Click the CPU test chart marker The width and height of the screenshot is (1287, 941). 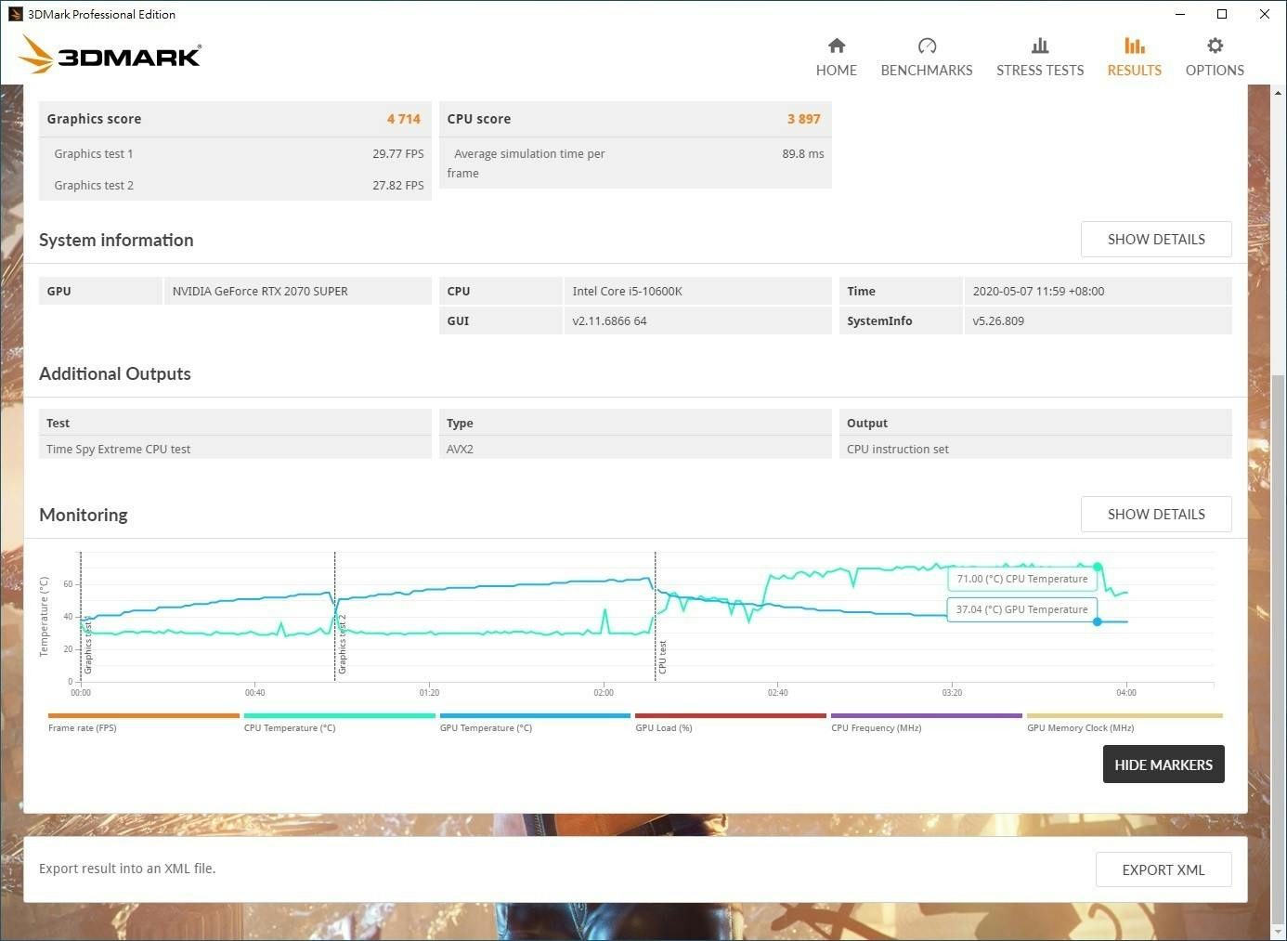tap(663, 657)
